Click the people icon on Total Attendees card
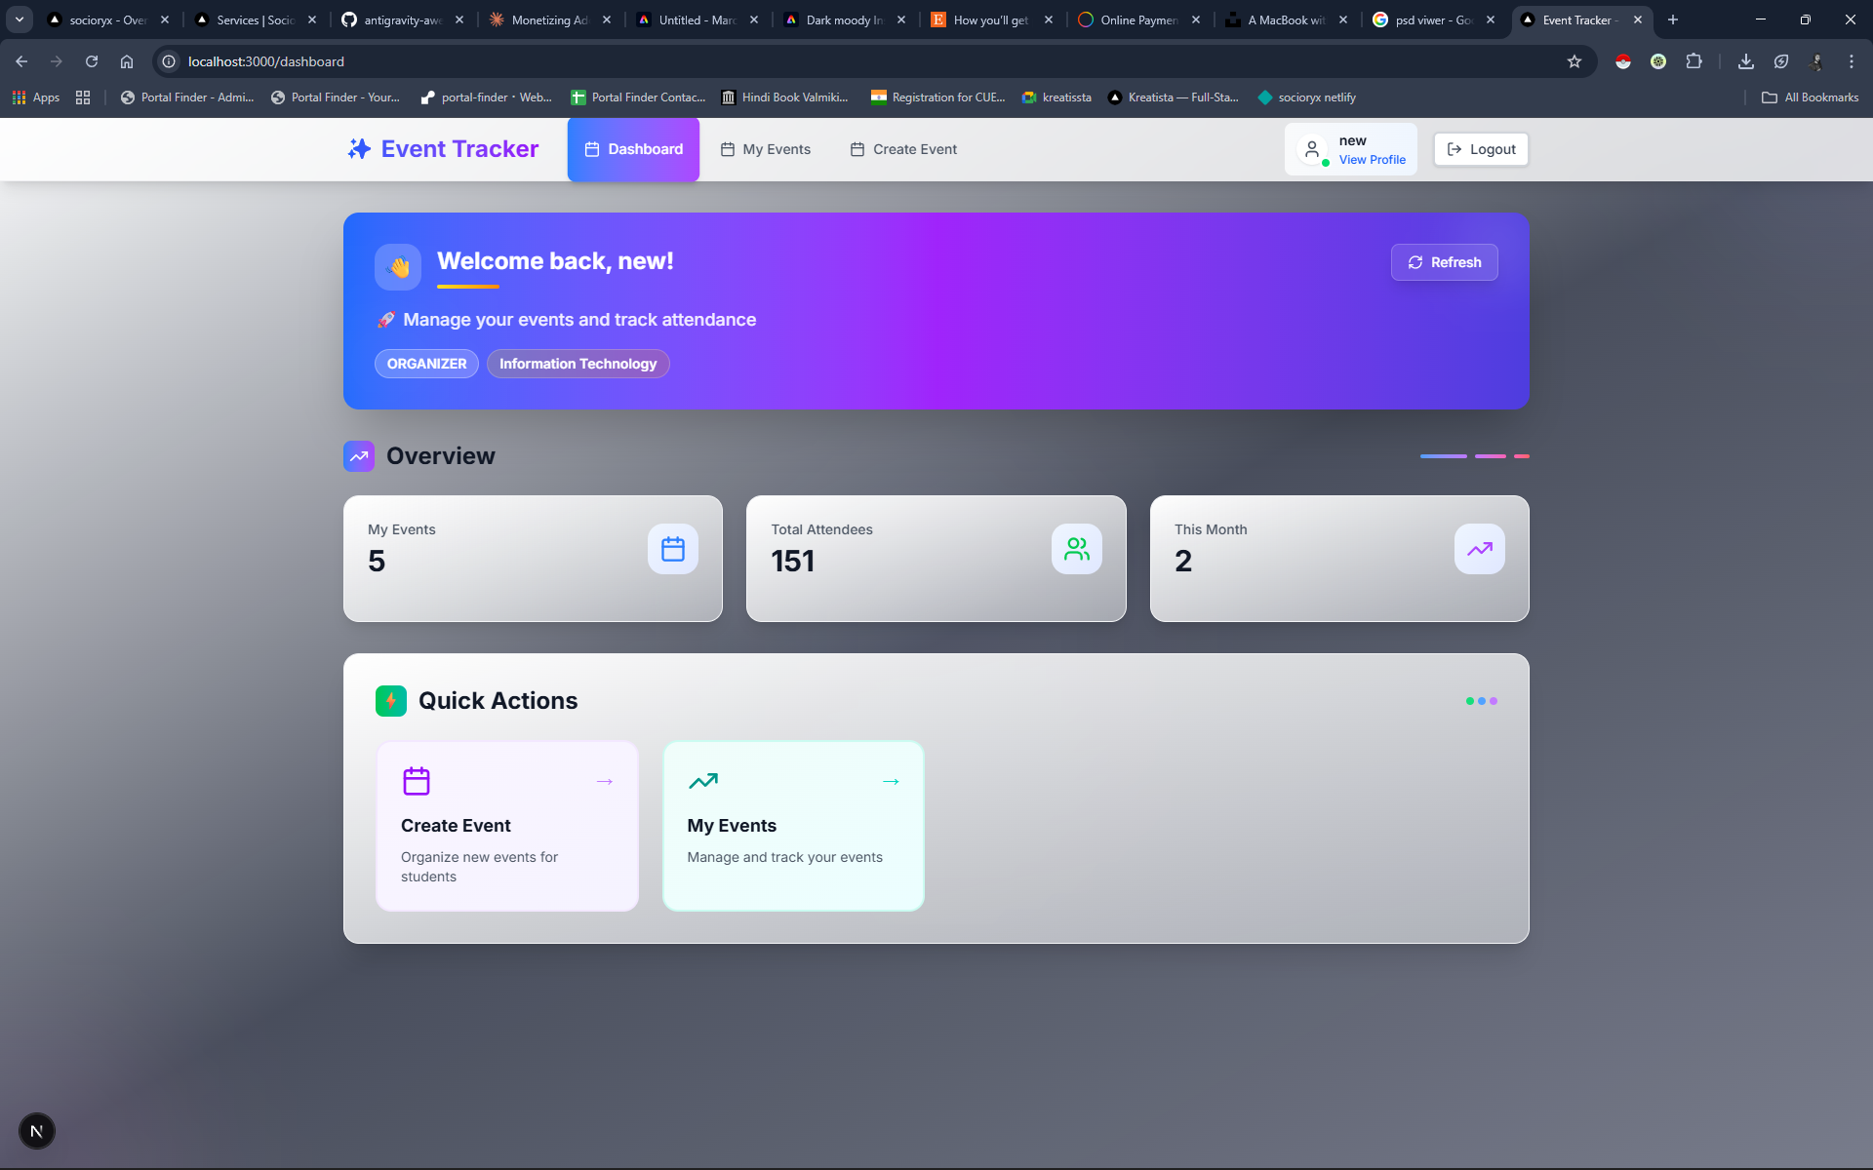The image size is (1873, 1170). click(1076, 549)
